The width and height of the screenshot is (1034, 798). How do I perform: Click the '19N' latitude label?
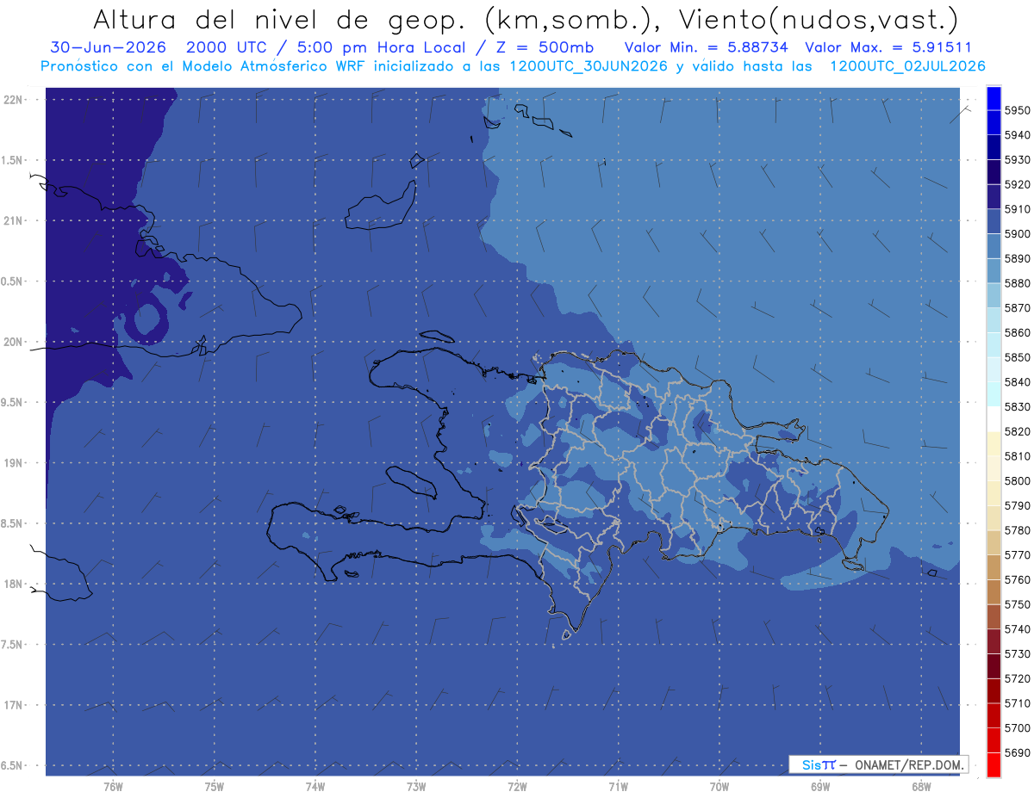14,463
